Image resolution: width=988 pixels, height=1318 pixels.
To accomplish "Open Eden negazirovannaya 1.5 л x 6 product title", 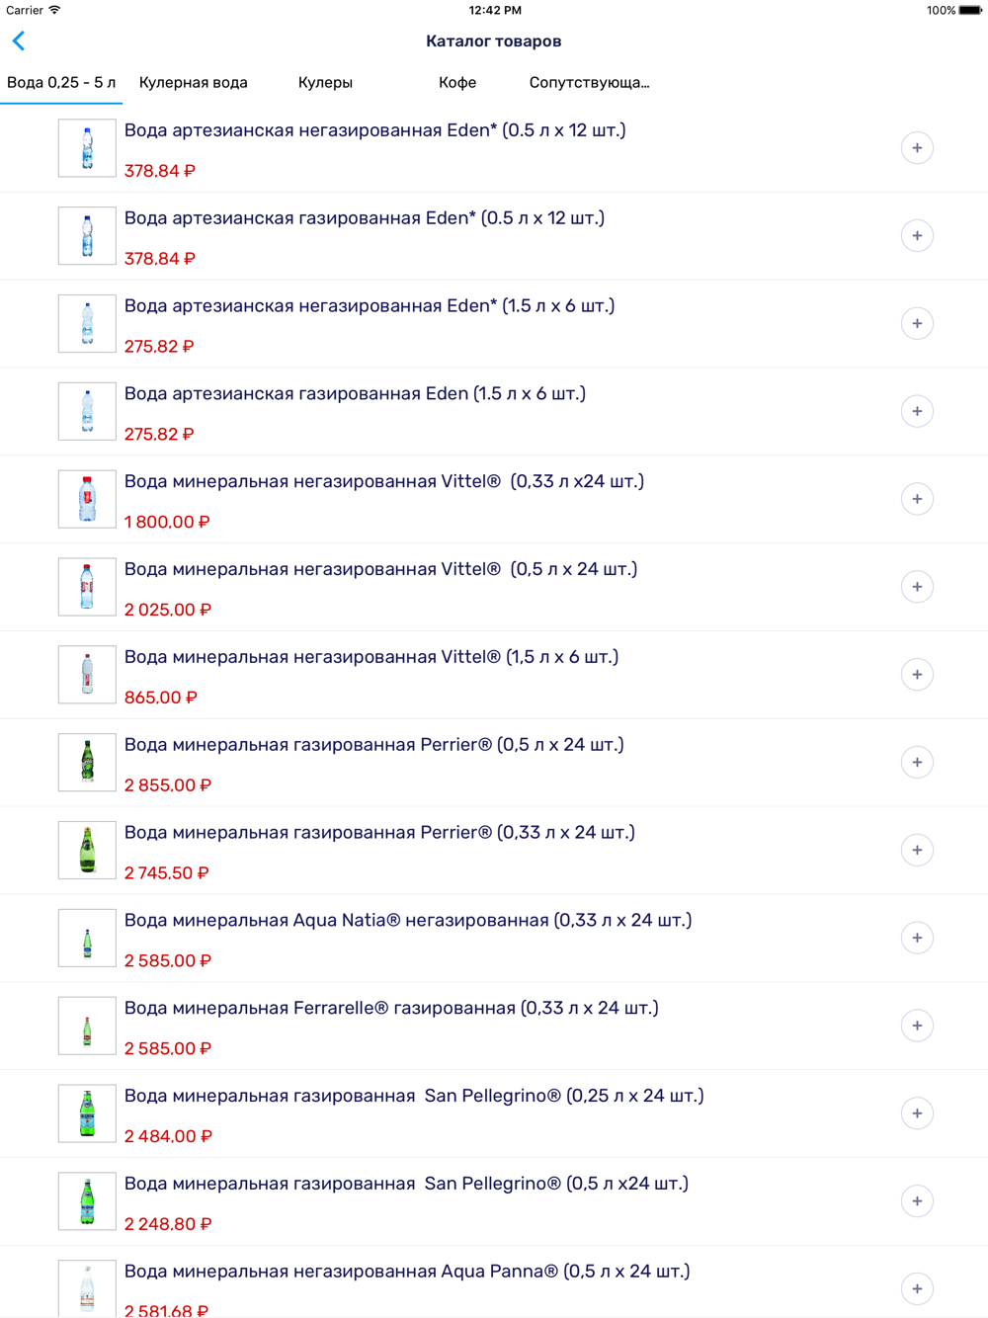I will pos(370,306).
